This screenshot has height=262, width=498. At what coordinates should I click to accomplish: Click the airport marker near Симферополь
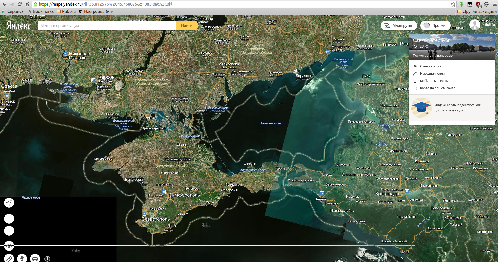pos(164,192)
